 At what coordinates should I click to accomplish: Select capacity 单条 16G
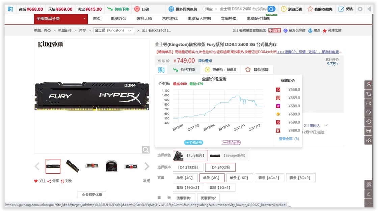239,178
